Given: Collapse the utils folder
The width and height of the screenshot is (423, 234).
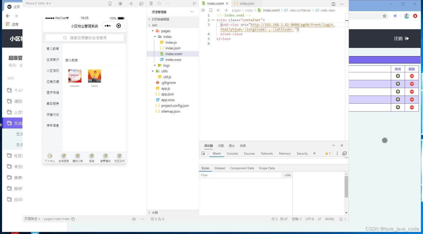Looking at the screenshot, I should (153, 71).
